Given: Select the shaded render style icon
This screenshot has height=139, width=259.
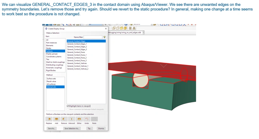Looking at the screenshot, I should (125, 28).
